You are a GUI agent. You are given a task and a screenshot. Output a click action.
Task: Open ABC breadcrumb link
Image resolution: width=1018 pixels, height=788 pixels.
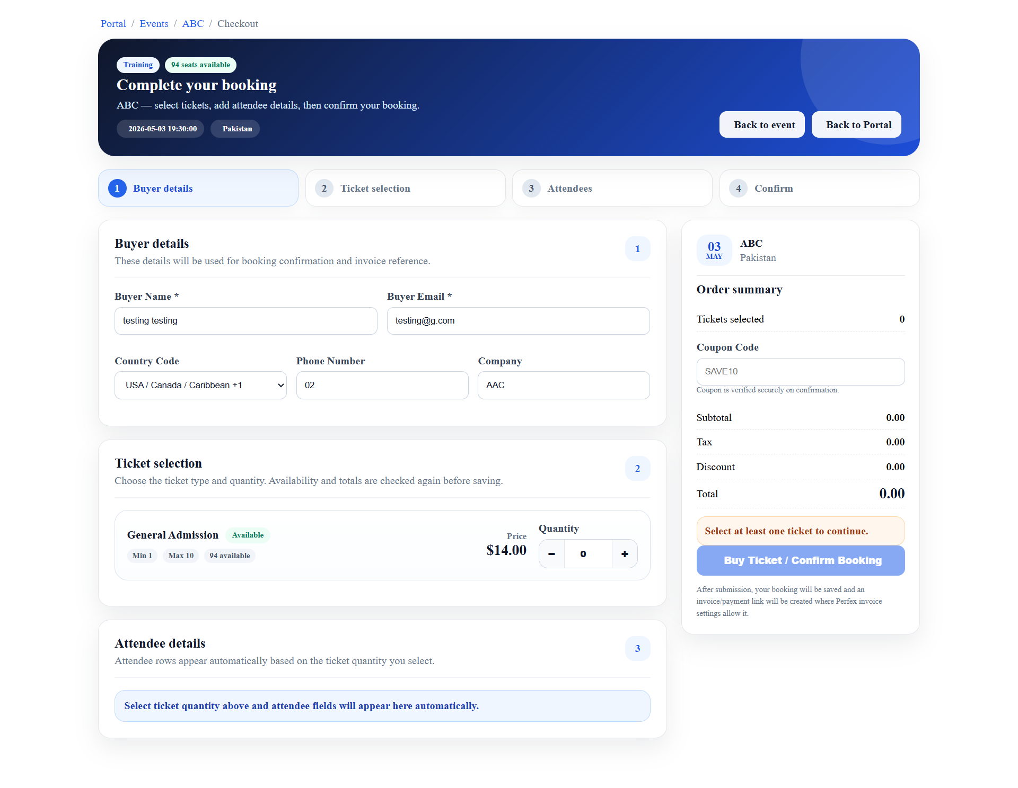192,24
